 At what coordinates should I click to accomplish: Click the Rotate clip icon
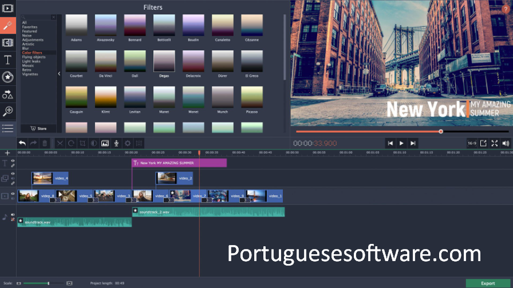(71, 143)
